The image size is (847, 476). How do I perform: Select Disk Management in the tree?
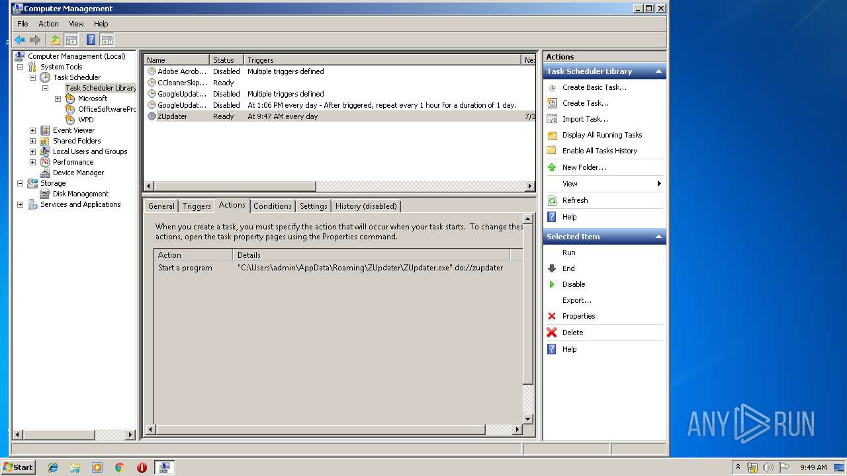coord(81,194)
